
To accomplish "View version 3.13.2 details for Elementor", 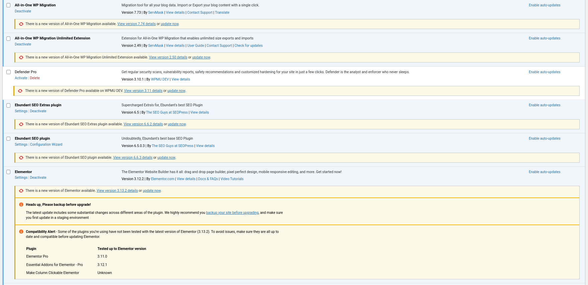I will [x=117, y=190].
